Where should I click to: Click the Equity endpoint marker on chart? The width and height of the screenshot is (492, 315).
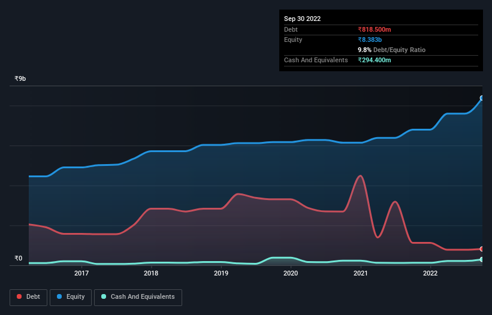pos(482,98)
